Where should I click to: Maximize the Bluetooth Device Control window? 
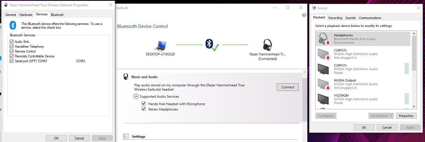click(288, 8)
